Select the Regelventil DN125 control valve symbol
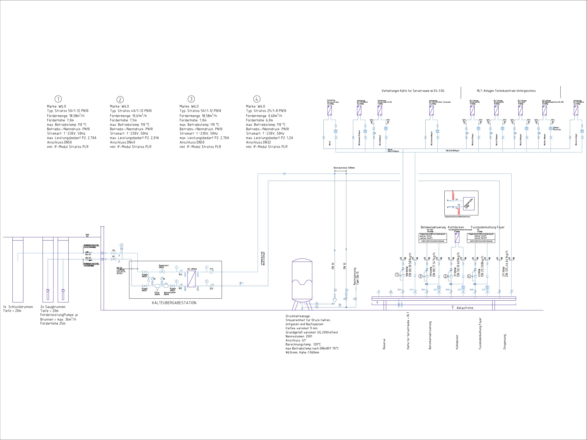 click(x=162, y=271)
